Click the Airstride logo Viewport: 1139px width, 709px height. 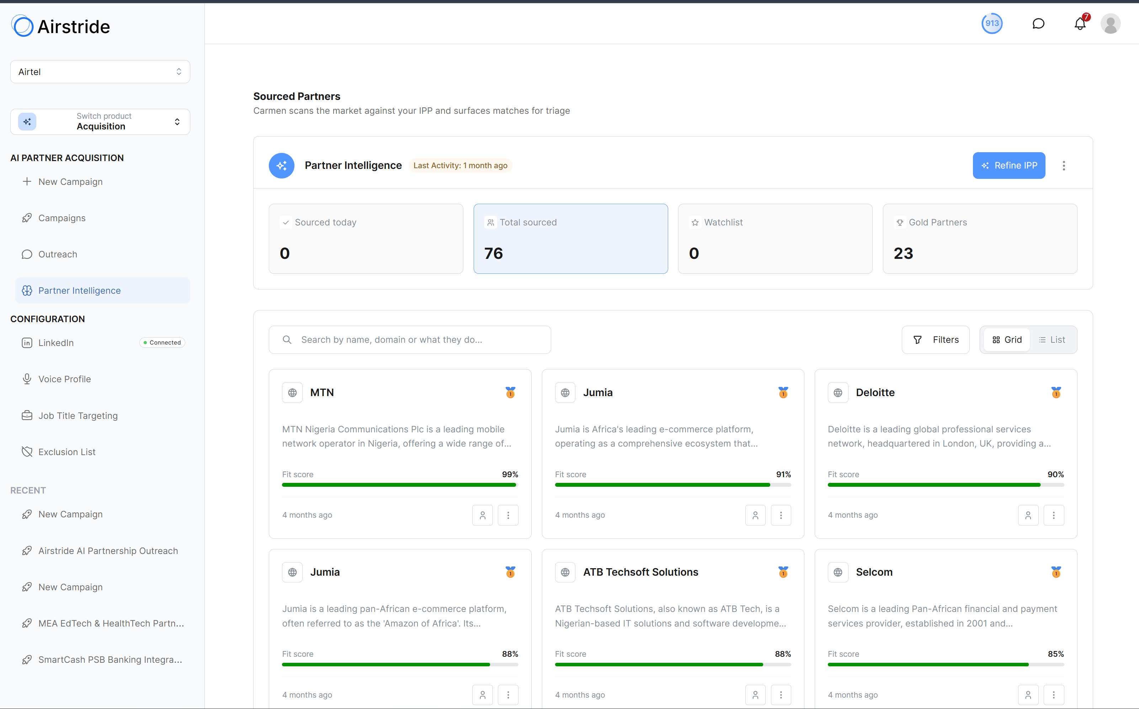tap(60, 26)
